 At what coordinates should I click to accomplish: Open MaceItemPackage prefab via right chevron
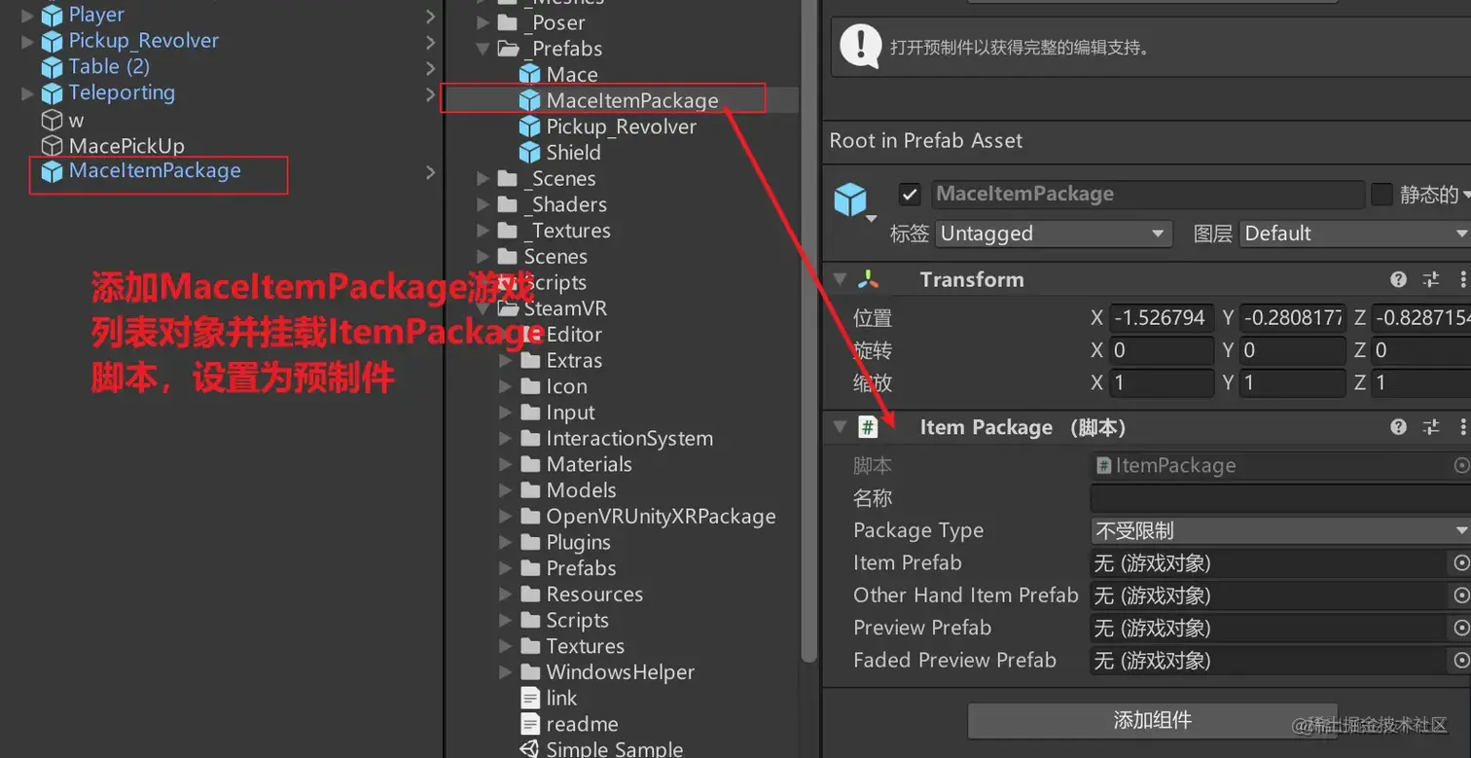[x=431, y=172]
